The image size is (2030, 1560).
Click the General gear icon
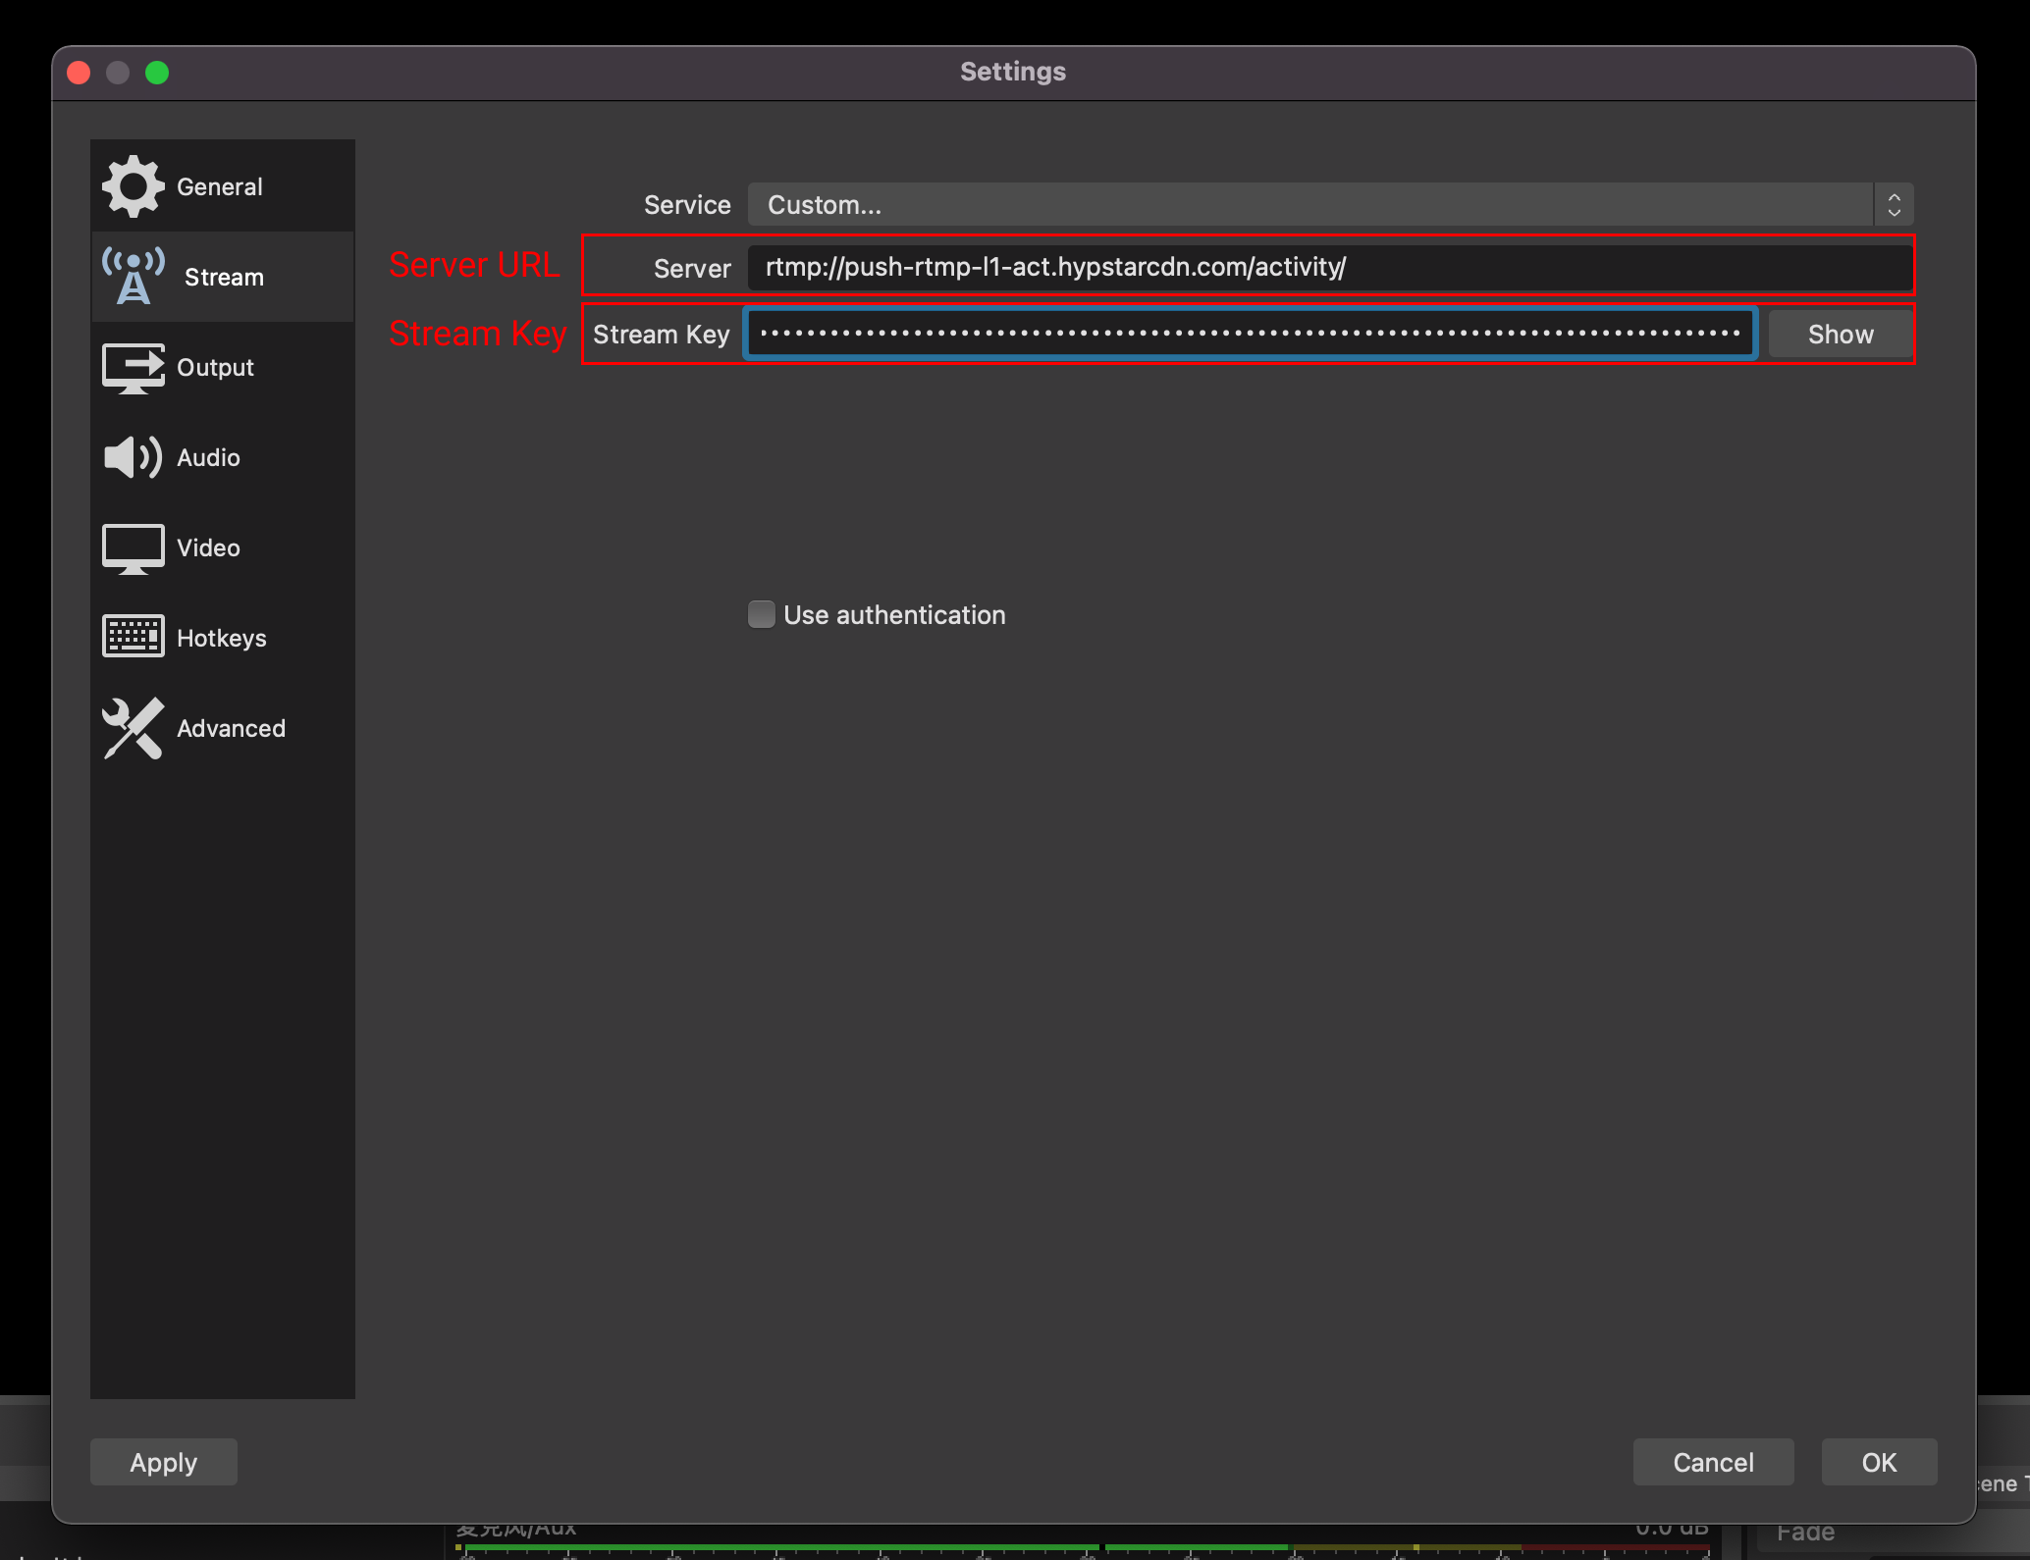coord(133,186)
